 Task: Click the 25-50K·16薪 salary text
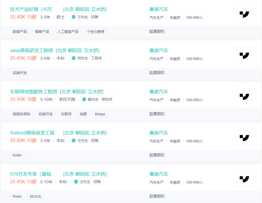23,99
